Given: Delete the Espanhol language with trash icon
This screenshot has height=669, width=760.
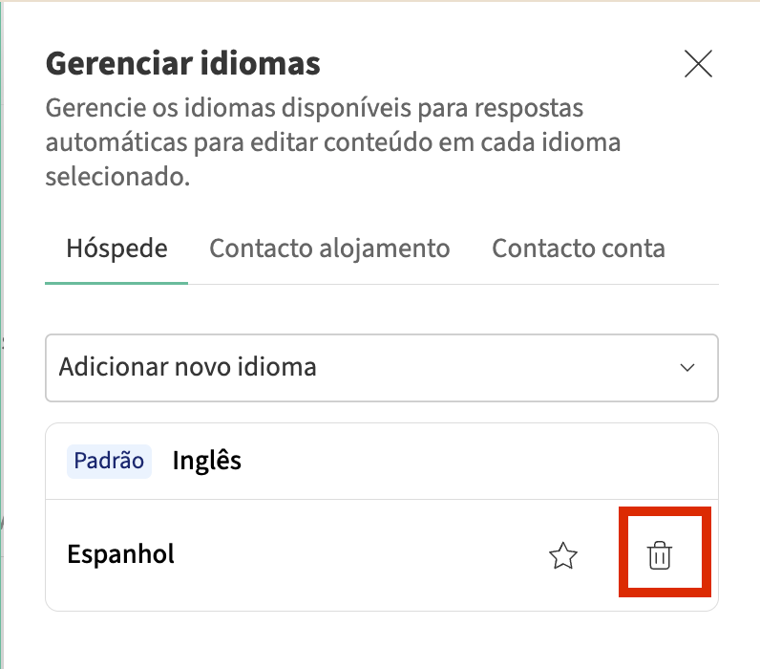Looking at the screenshot, I should point(660,555).
